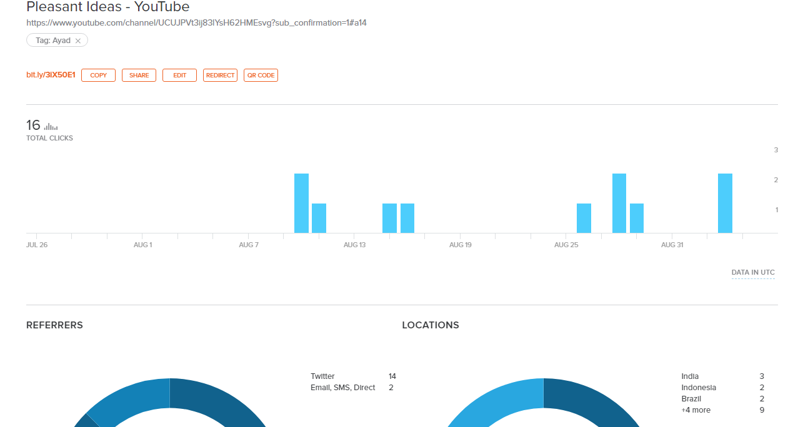Click the AUG 7 axis label
The width and height of the screenshot is (793, 427).
249,245
